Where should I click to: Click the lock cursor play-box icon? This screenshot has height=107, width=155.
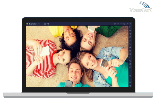(130, 37)
